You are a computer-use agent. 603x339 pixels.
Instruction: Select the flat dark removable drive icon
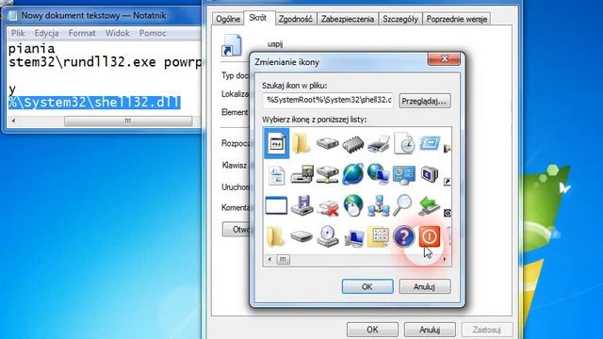301,236
